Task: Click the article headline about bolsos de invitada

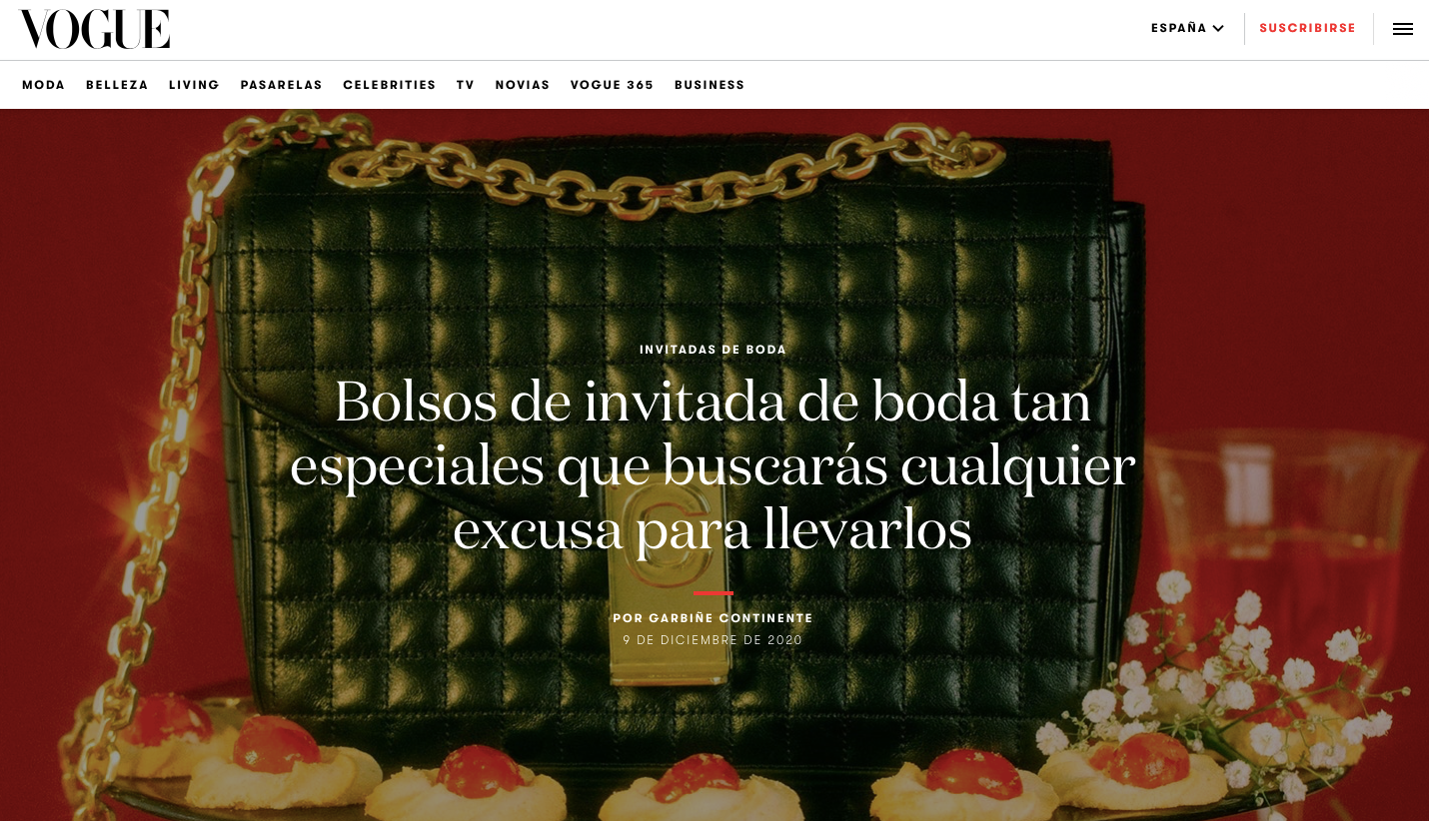Action: [x=713, y=465]
